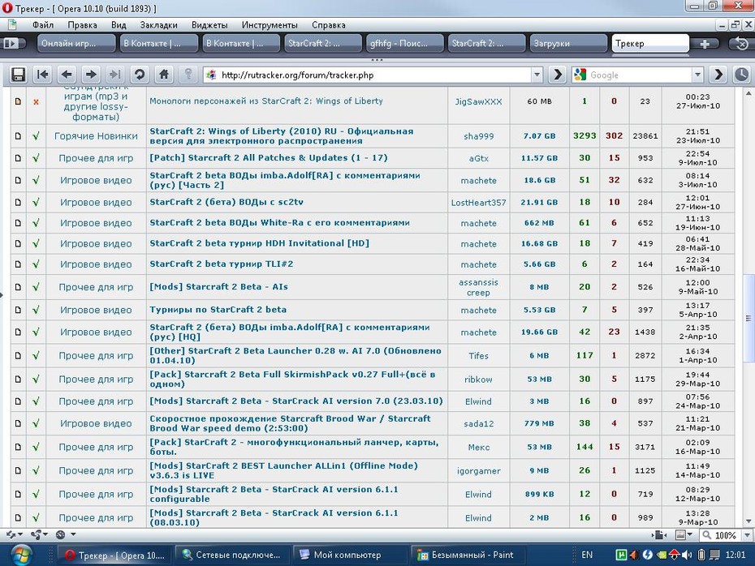Screen dimensions: 755x566
Task: Switch to the gfhfg - Поис... tab
Action: (x=404, y=43)
